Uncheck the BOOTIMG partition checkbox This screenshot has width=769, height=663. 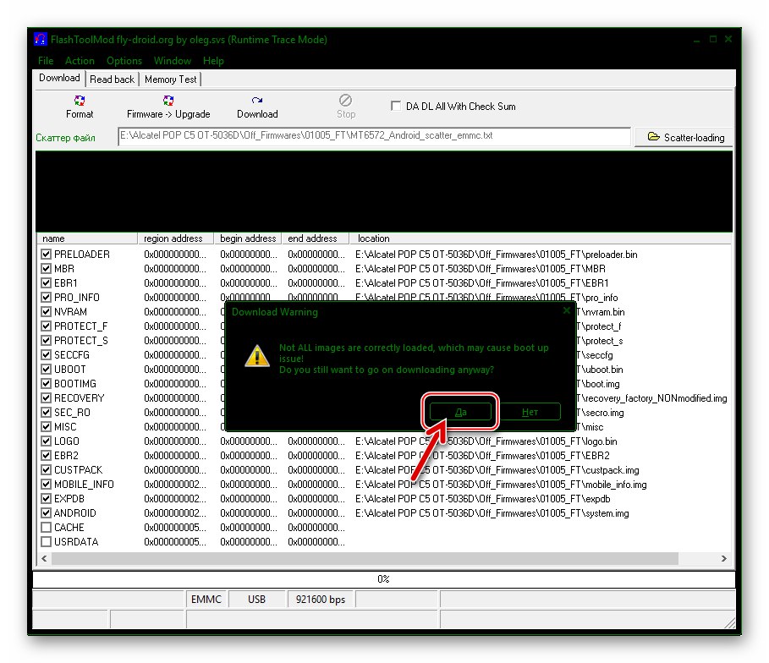46,383
